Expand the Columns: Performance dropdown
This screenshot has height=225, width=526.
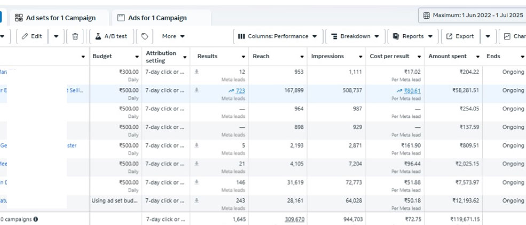click(x=277, y=36)
